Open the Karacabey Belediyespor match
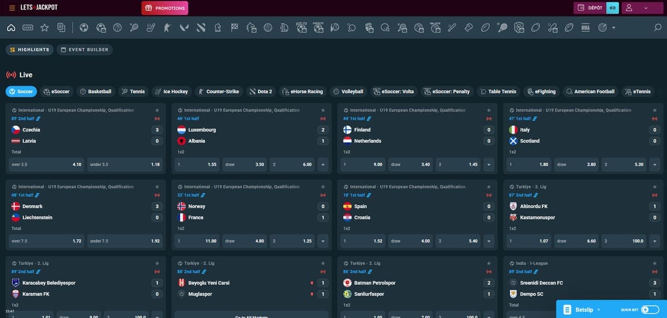The height and width of the screenshot is (318, 667). (x=48, y=283)
